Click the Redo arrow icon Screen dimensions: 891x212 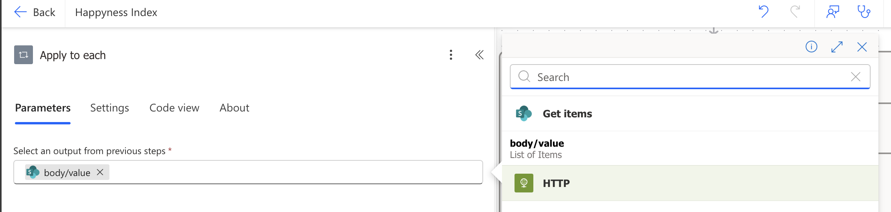point(795,12)
